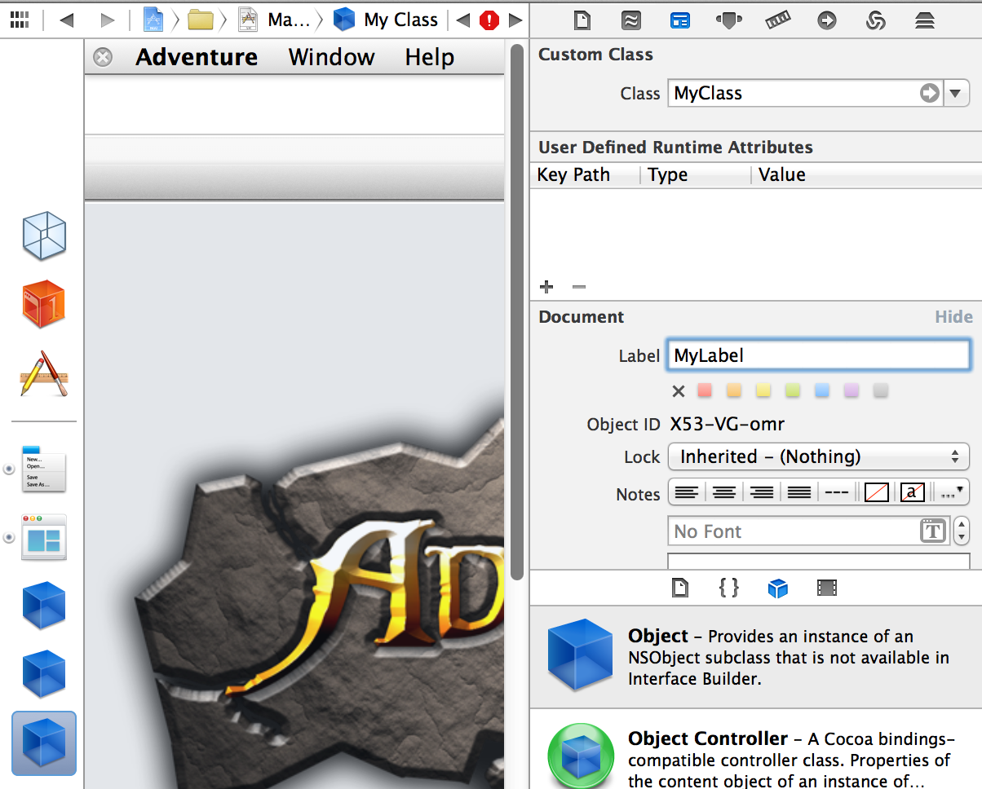Show the Size inspector ruler
The height and width of the screenshot is (789, 982).
778,20
